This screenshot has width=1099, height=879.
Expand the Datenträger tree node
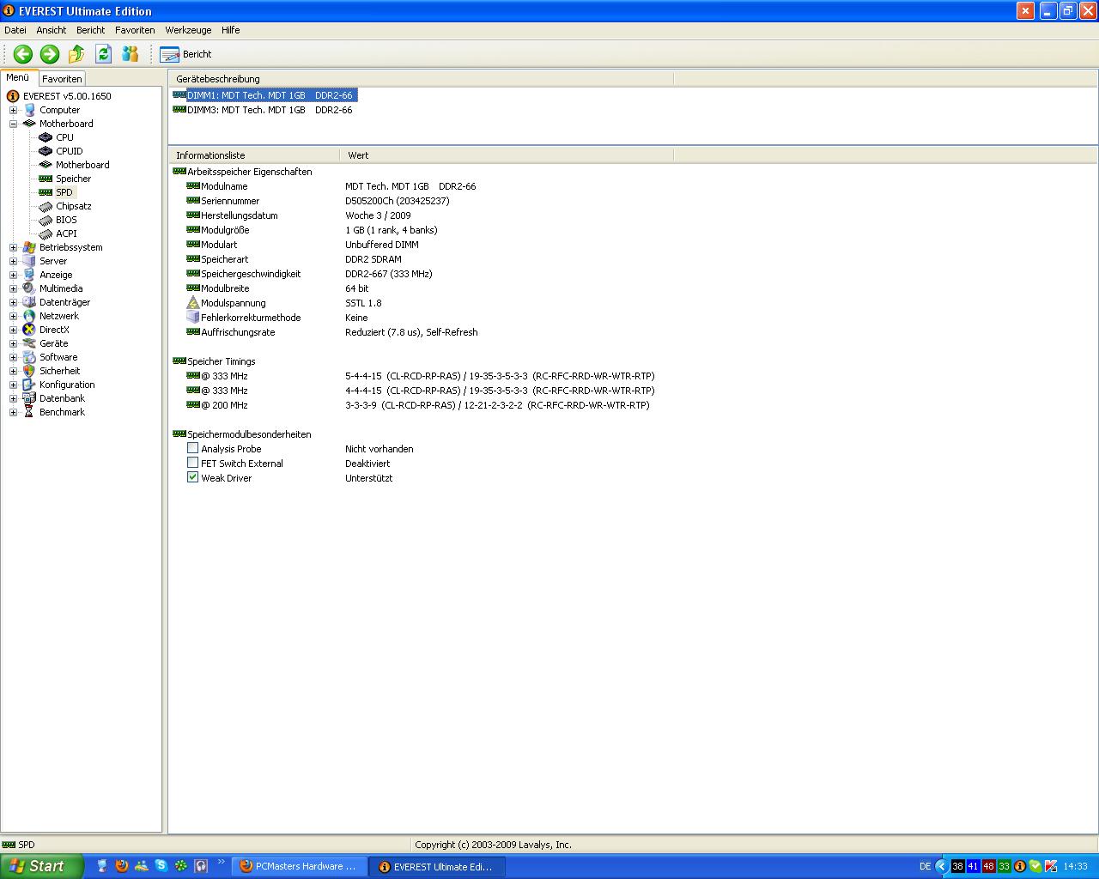[13, 302]
